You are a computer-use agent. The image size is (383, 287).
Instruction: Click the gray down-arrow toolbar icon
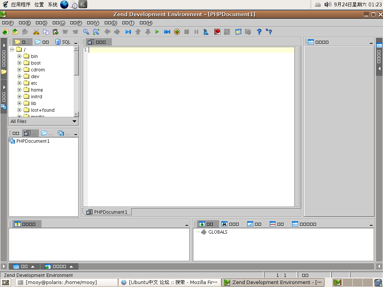pos(148,32)
